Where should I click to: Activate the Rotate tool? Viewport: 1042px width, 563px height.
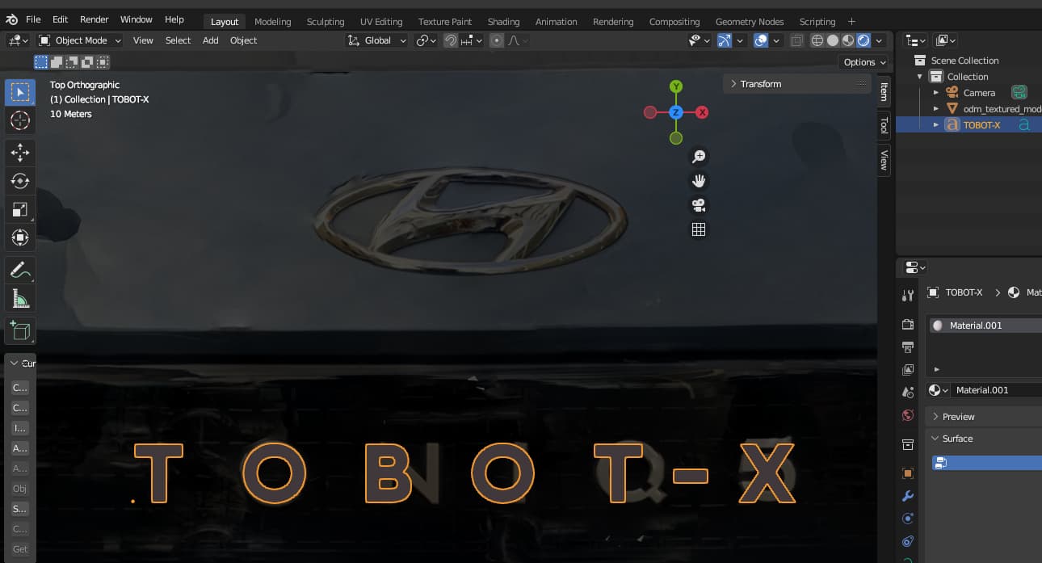[20, 181]
